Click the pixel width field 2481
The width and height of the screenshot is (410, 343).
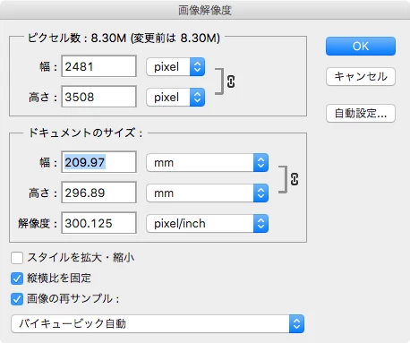point(98,66)
